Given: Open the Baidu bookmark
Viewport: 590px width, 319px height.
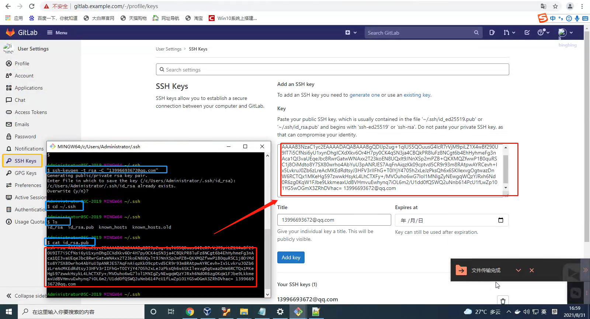Looking at the screenshot, I should tap(53, 18).
